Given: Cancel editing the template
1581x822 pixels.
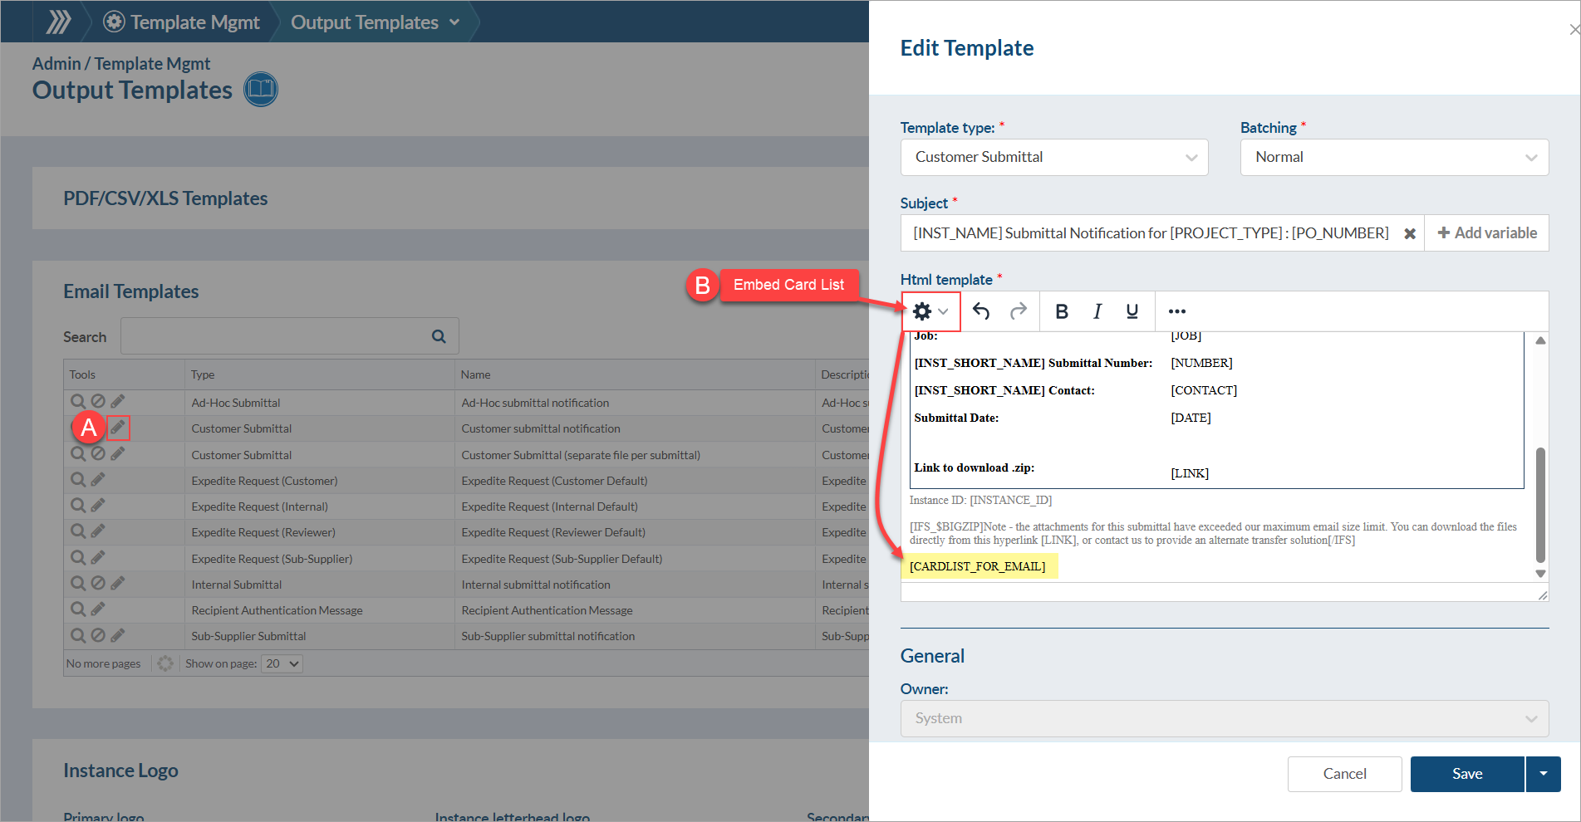Looking at the screenshot, I should pyautogui.click(x=1344, y=774).
